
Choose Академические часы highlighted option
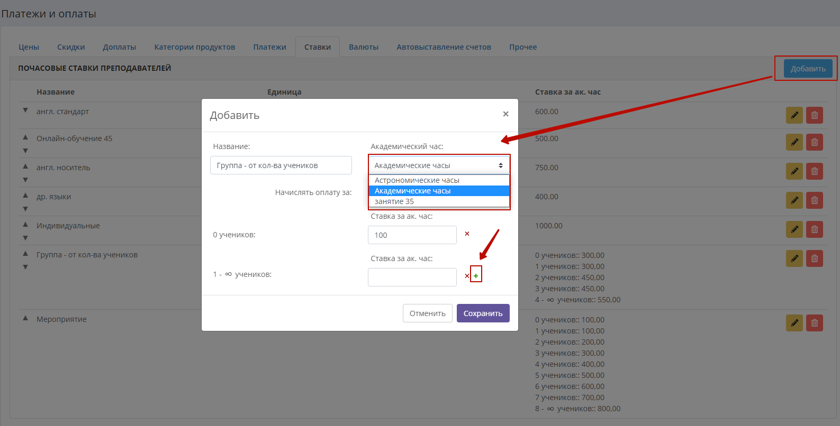439,191
